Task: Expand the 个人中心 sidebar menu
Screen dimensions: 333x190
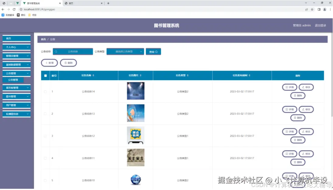Action: (16, 47)
